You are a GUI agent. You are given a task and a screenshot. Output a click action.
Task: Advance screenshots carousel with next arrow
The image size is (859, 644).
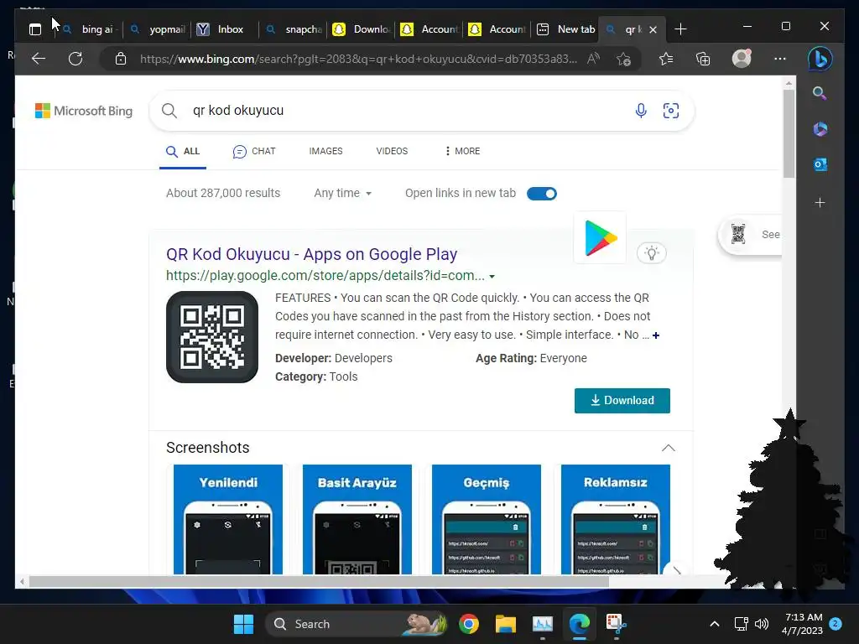[x=677, y=570]
